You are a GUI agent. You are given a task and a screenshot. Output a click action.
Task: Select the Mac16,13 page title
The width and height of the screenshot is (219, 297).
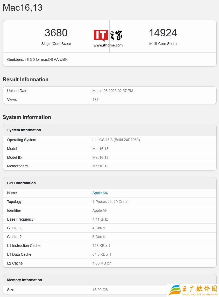click(23, 8)
